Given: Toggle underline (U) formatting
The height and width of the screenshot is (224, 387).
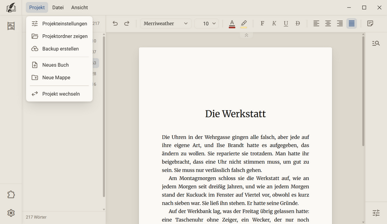Looking at the screenshot, I should [x=286, y=23].
